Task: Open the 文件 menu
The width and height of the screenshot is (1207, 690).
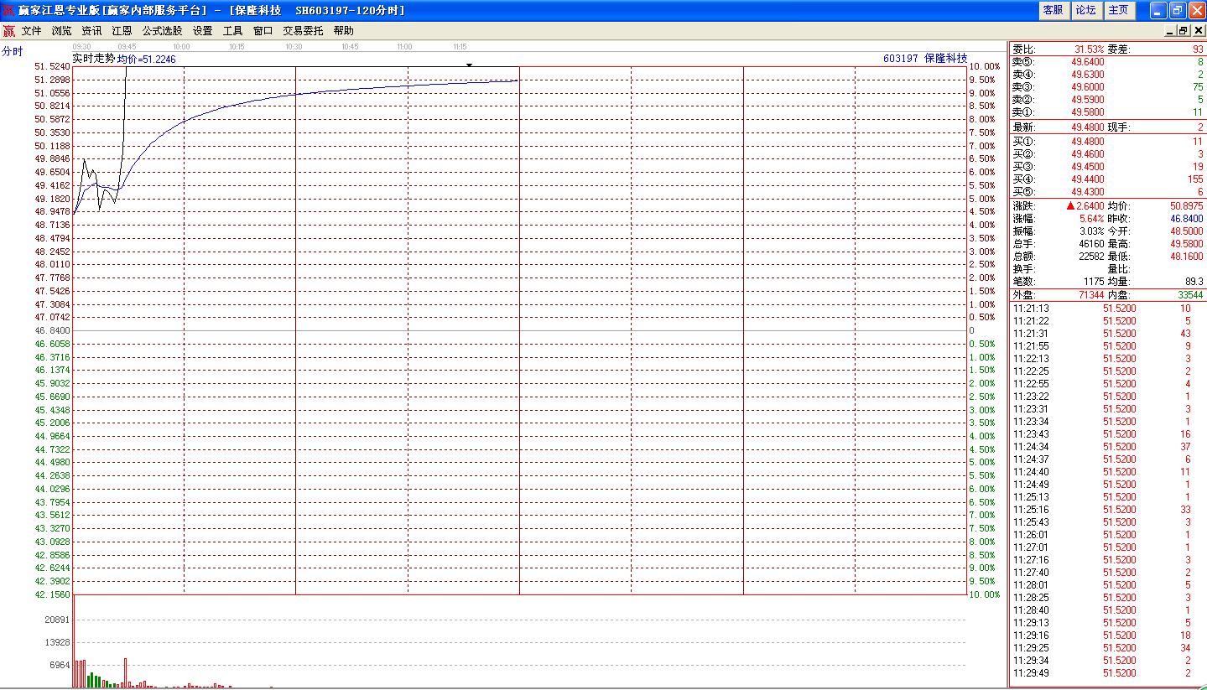Action: point(31,31)
